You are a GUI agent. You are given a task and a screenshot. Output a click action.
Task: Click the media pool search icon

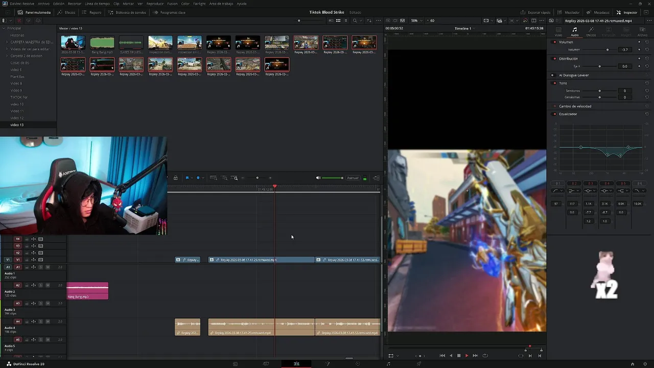[x=355, y=20]
